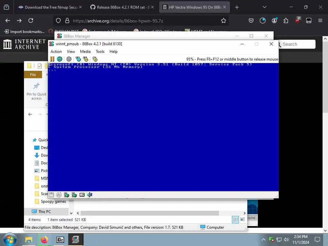The width and height of the screenshot is (328, 246).
Task: Click '4 items' in Explorer status bar
Action: click(35, 220)
